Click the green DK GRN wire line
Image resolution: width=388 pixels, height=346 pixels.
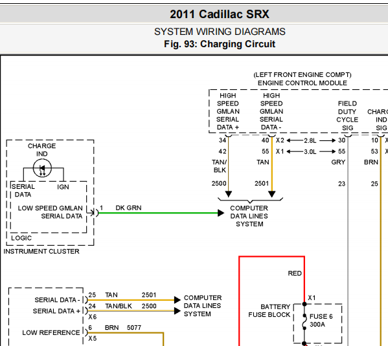pyautogui.click(x=158, y=213)
